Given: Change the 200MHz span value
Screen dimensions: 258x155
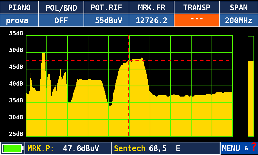Looking at the screenshot, I should pyautogui.click(x=239, y=20).
